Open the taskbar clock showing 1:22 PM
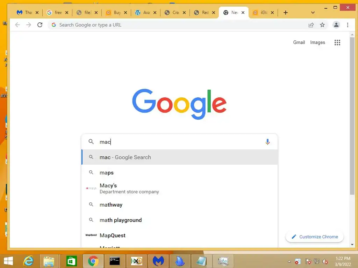Screen dimensions: 358x268 click(343, 261)
